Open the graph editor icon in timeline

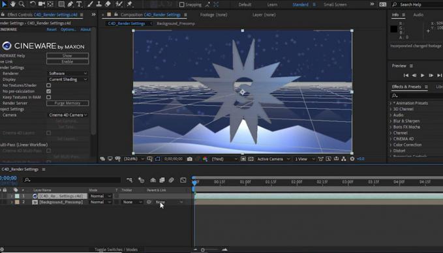183,180
